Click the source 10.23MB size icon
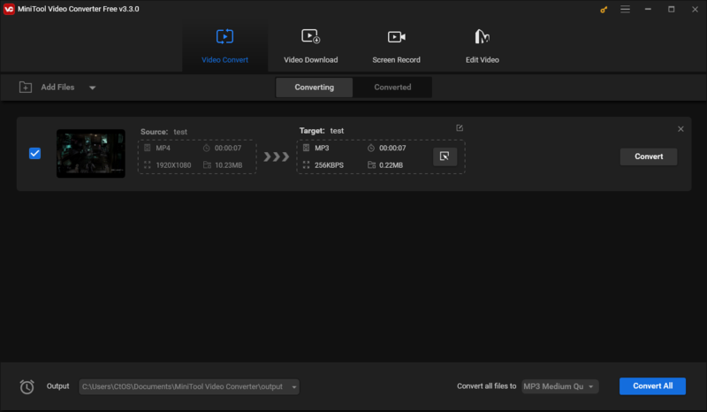Image resolution: width=707 pixels, height=412 pixels. (x=207, y=165)
